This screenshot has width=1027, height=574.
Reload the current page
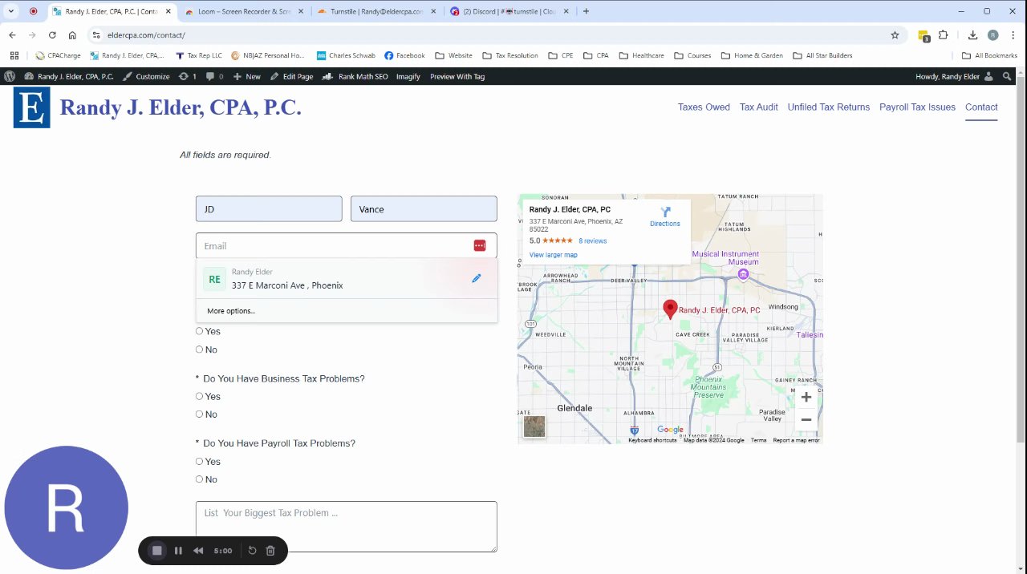coord(52,35)
